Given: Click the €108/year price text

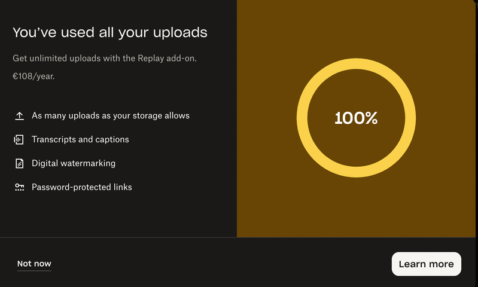Looking at the screenshot, I should point(34,76).
